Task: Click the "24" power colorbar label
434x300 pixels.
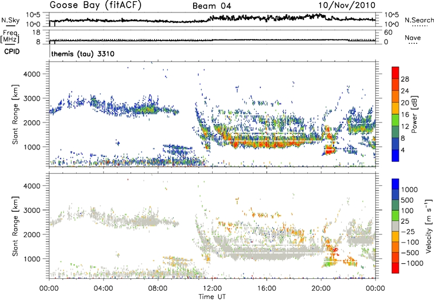Action: coord(405,91)
